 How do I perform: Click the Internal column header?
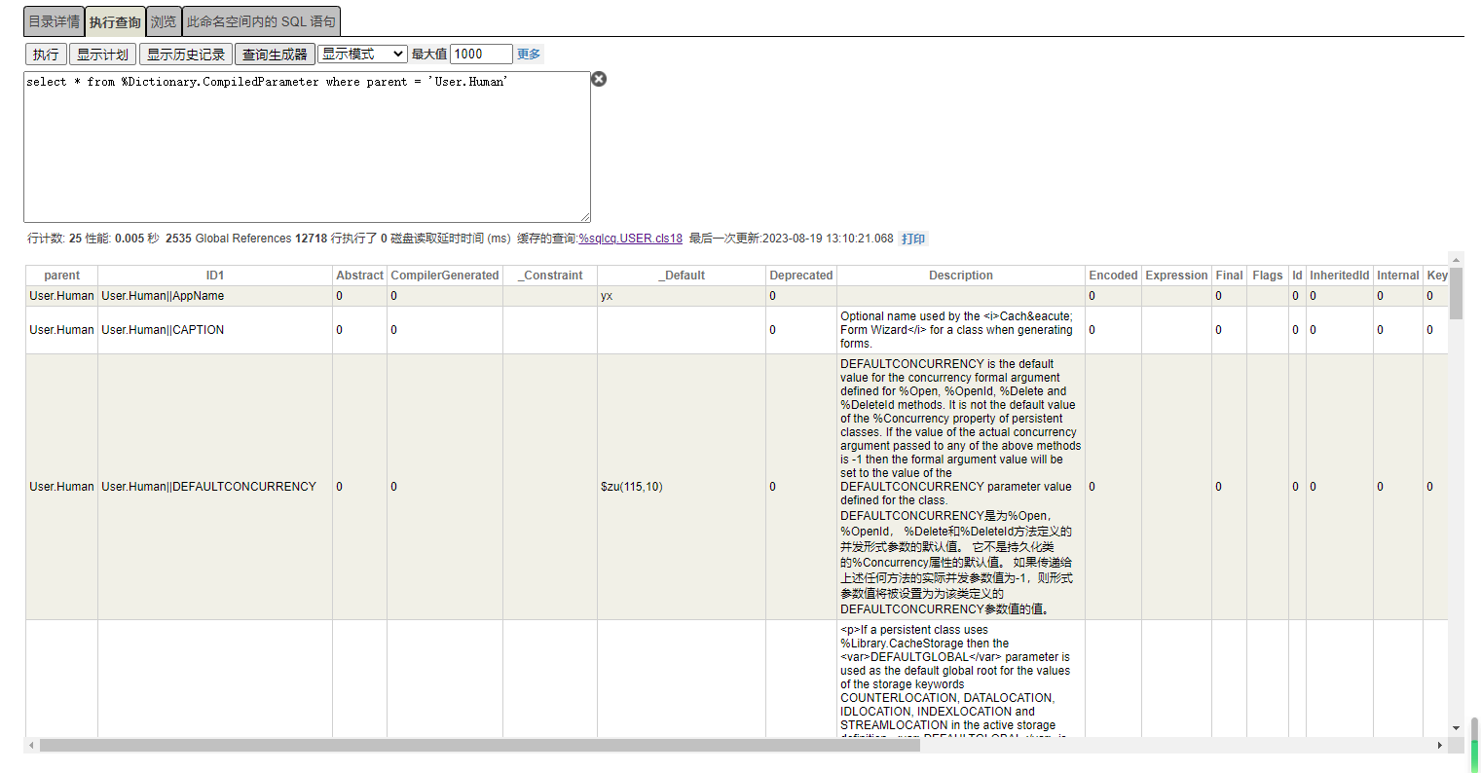pos(1398,276)
